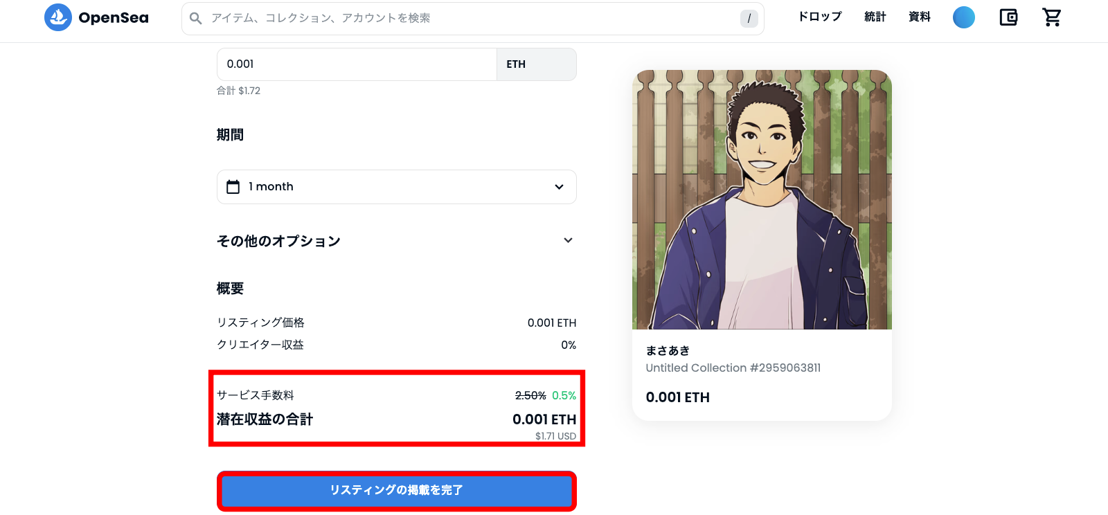
Task: Click リスティングの掲載を完了 button
Action: coord(396,490)
